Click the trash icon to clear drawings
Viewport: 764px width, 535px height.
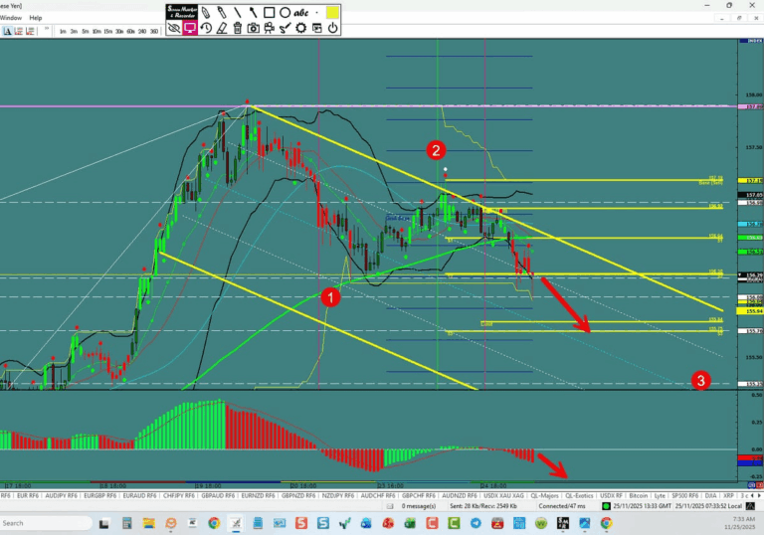click(238, 28)
